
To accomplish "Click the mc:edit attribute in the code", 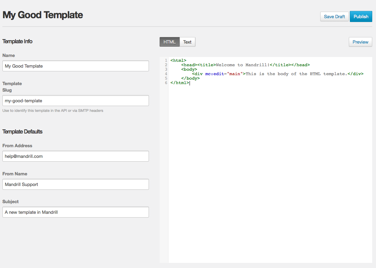I will tap(215, 74).
